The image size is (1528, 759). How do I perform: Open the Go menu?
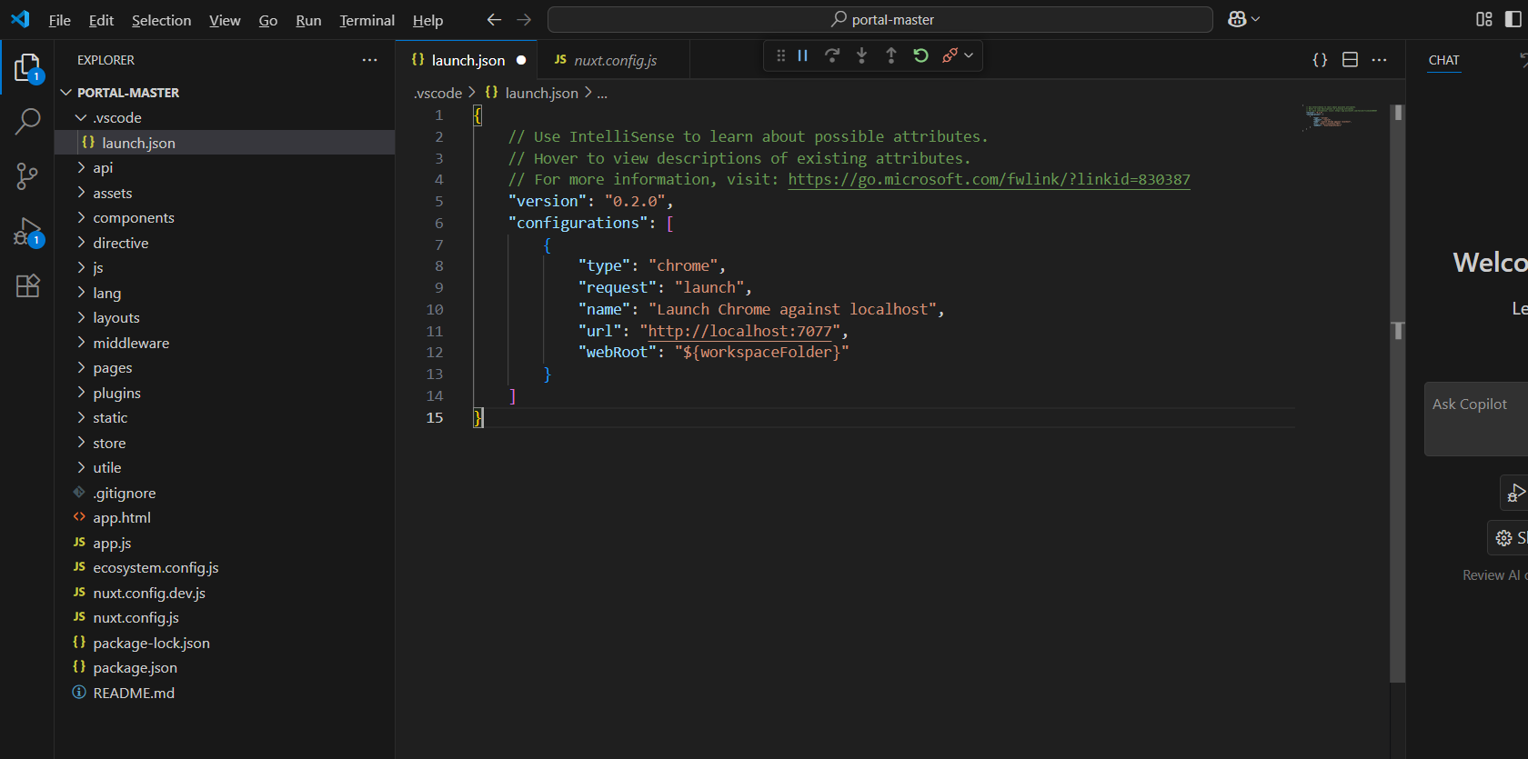[268, 20]
